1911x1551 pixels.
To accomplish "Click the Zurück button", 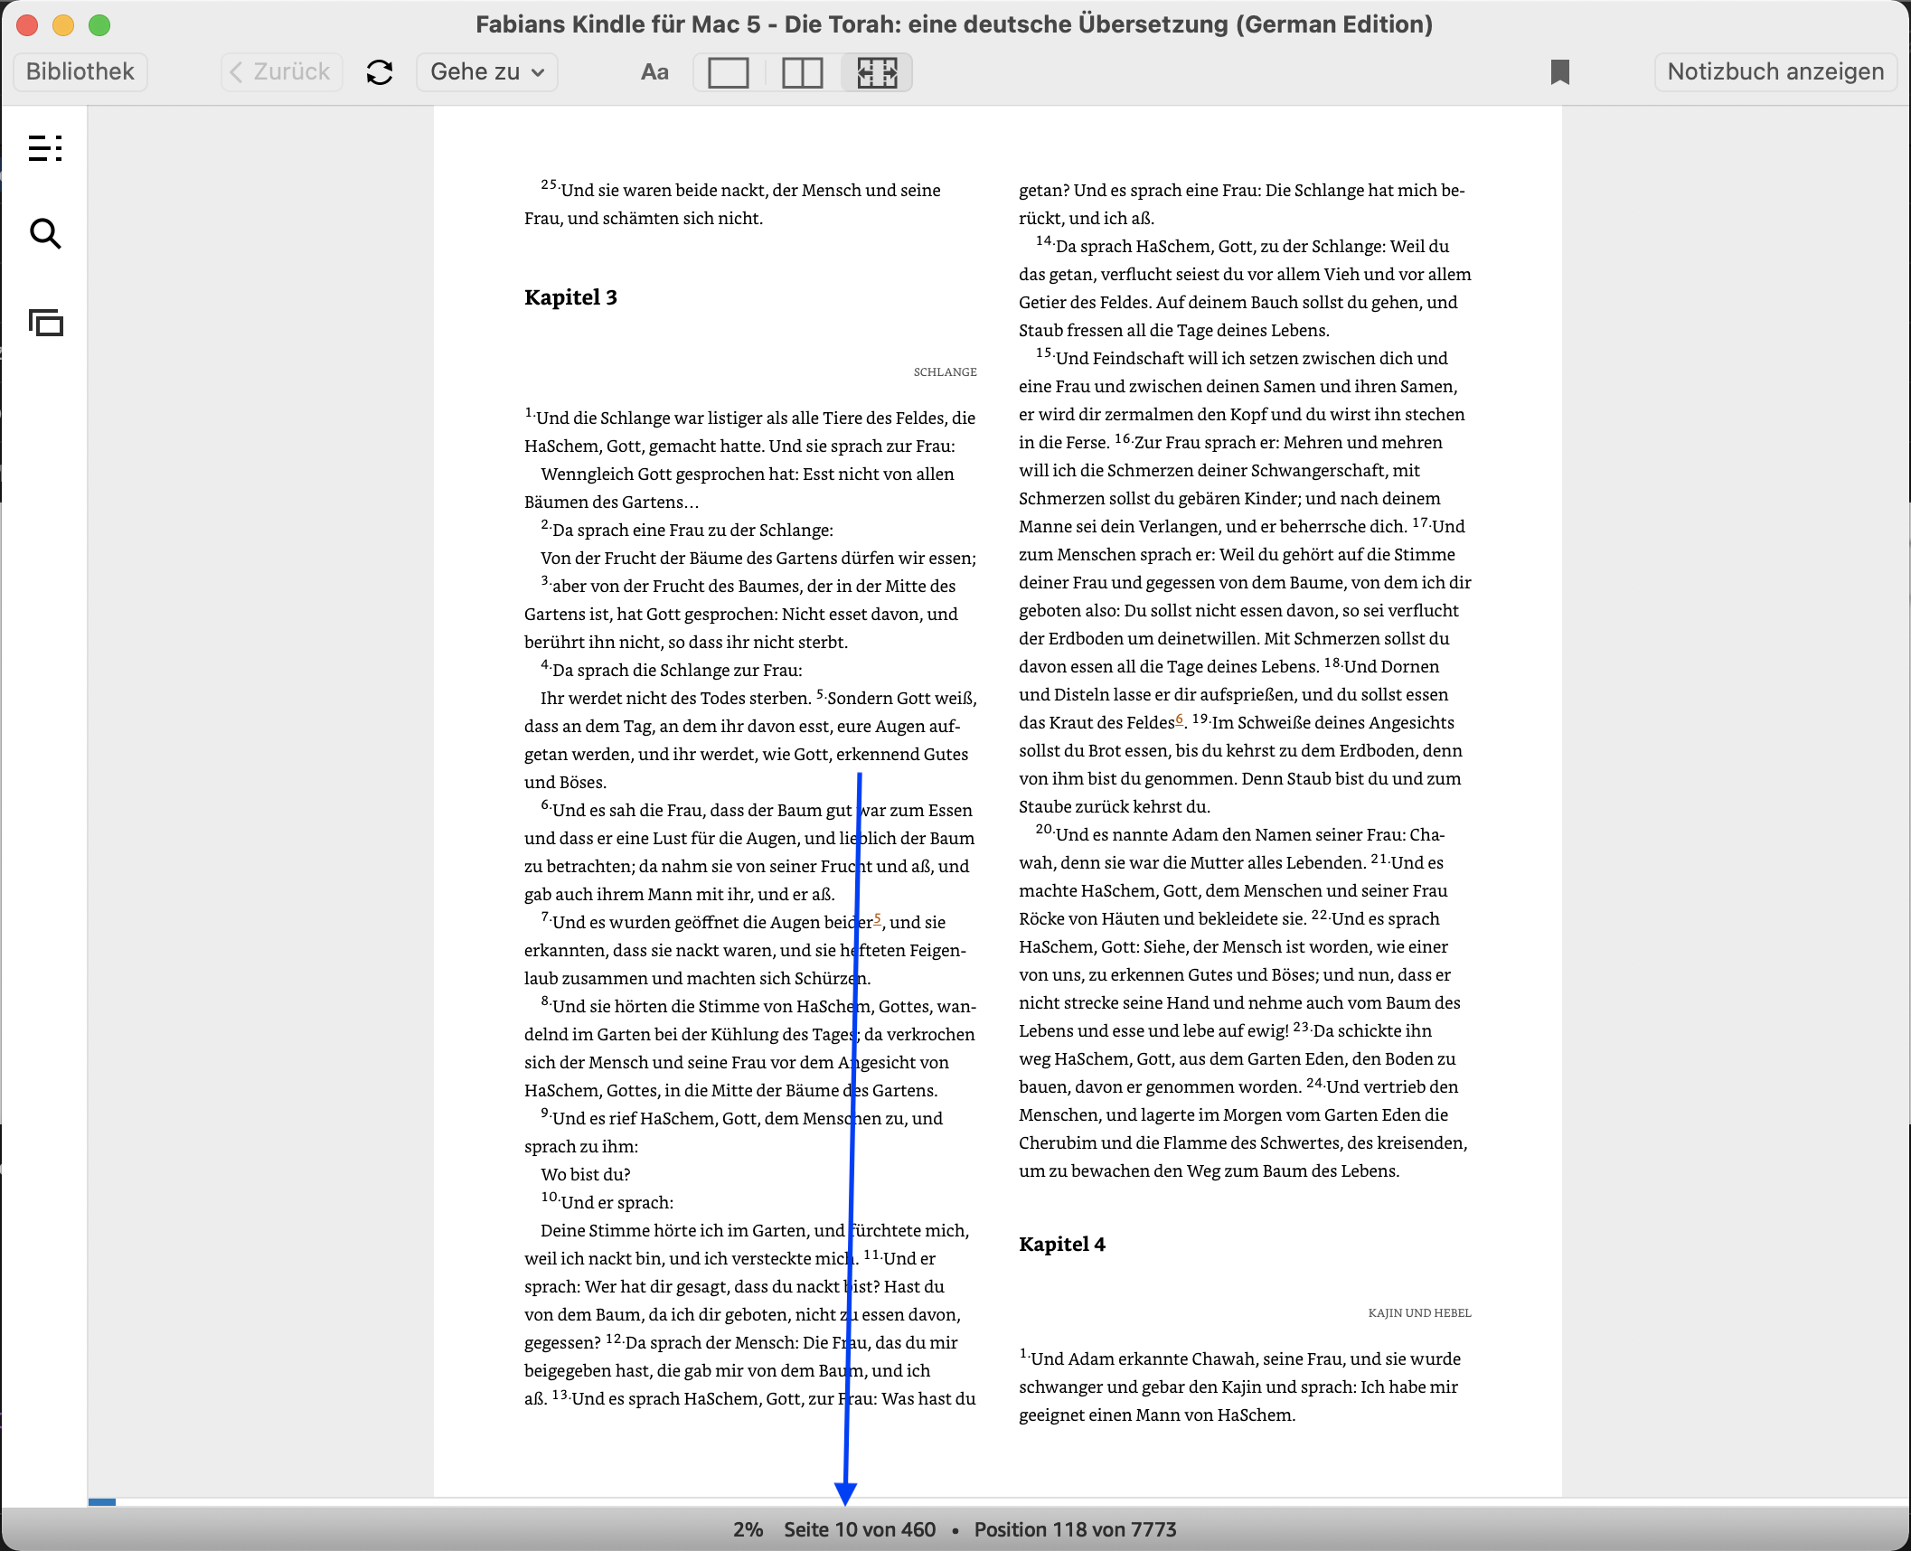I will click(x=281, y=72).
